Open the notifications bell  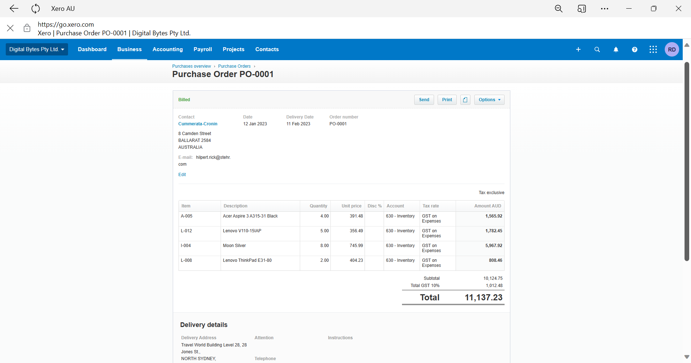pos(616,49)
